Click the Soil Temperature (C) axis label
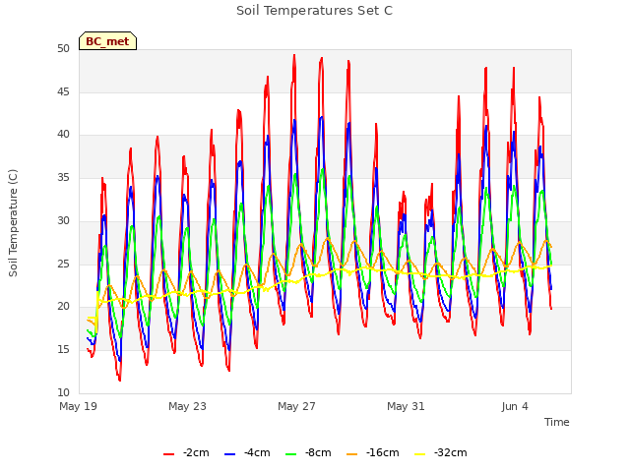Image resolution: width=630 pixels, height=472 pixels. pos(13,223)
